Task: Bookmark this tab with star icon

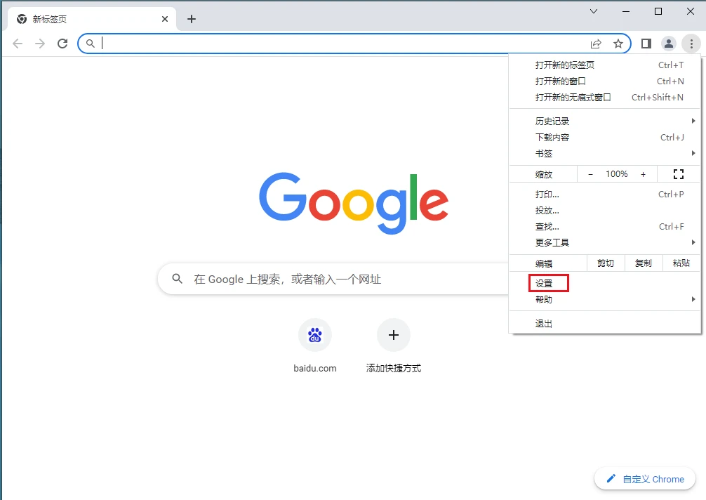Action: 618,44
